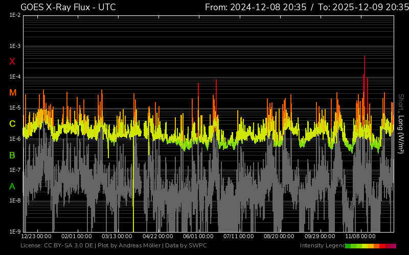Click the 08/20 00:00 x-axis date label
Screen dimensions: 409x255
coord(279,237)
